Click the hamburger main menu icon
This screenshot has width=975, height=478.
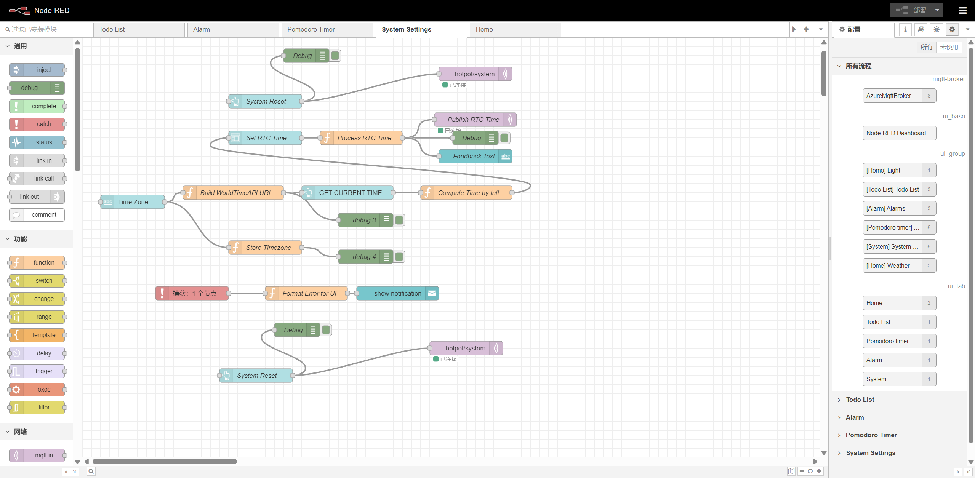pyautogui.click(x=962, y=10)
